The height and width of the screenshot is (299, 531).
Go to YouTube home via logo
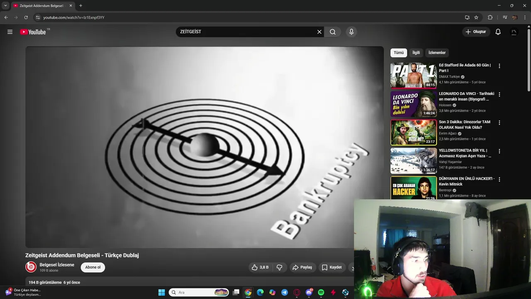point(33,32)
